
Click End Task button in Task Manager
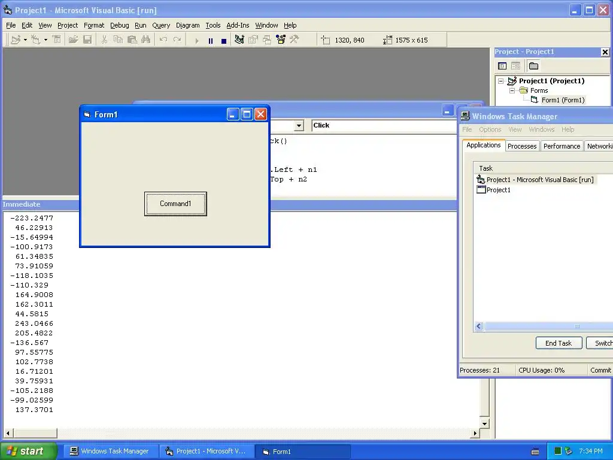(x=559, y=343)
